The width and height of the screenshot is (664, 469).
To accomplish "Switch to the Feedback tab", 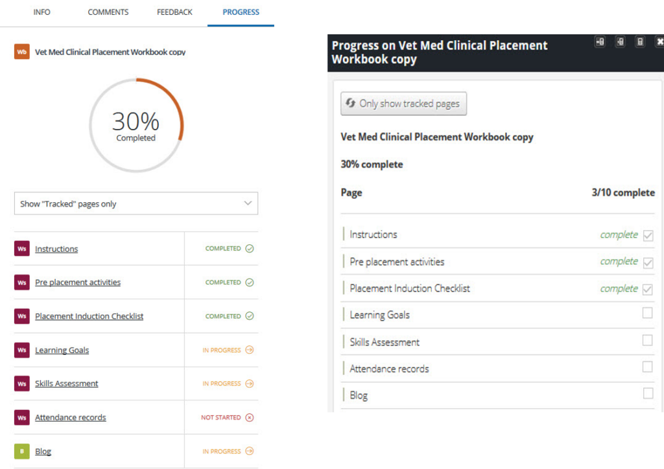I will (x=174, y=12).
